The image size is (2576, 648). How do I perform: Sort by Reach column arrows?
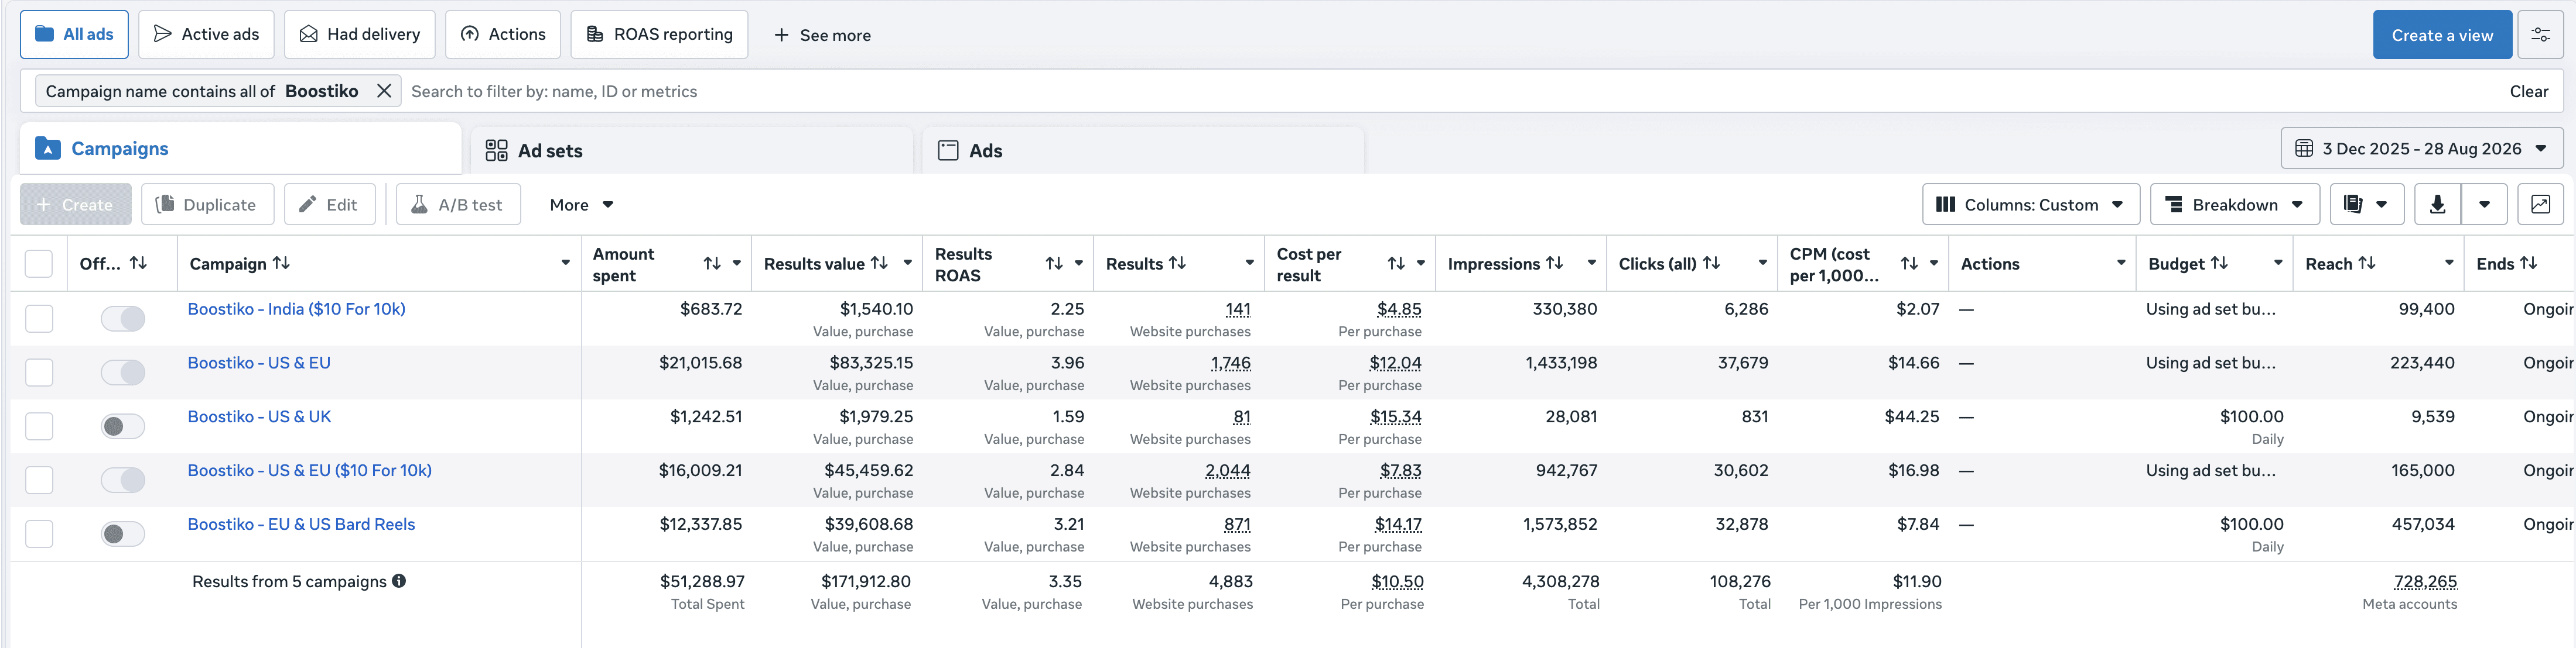click(2366, 263)
